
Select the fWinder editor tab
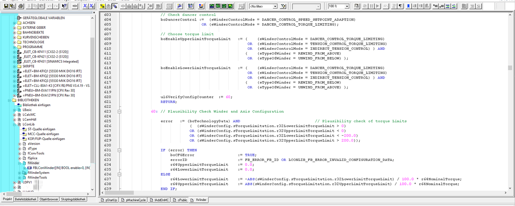[x=200, y=200]
